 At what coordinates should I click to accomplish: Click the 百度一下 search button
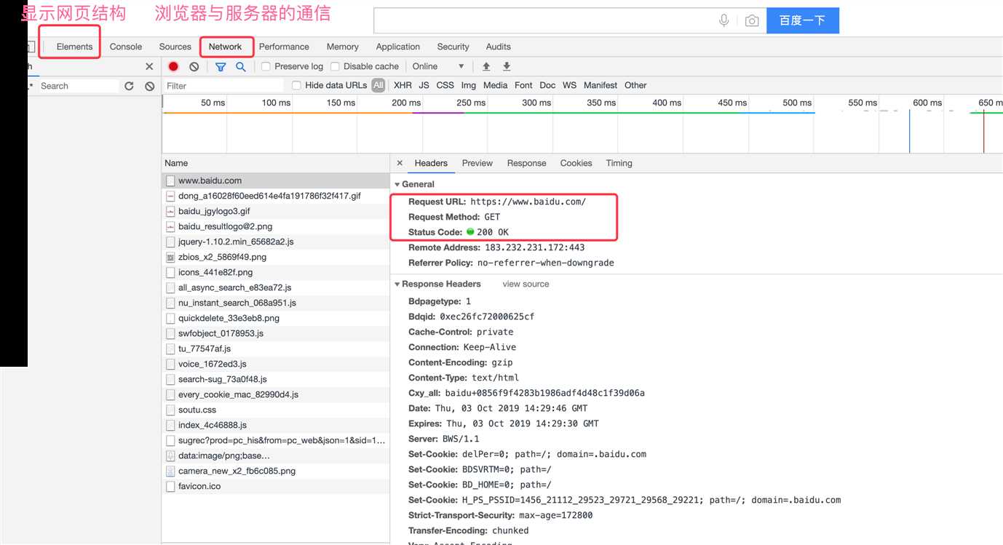802,20
